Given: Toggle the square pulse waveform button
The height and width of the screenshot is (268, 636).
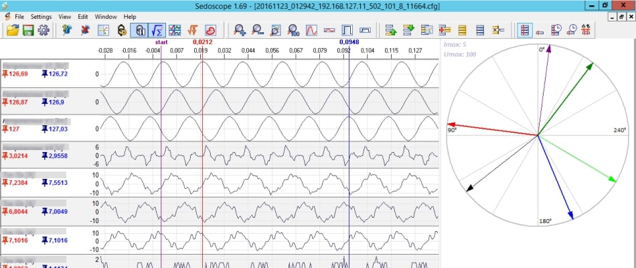Looking at the screenshot, I should (347, 30).
